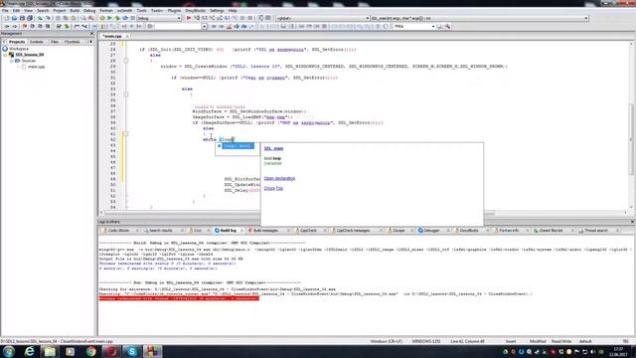The image size is (636, 358).
Task: Click the Open declaration link
Action: [279, 179]
